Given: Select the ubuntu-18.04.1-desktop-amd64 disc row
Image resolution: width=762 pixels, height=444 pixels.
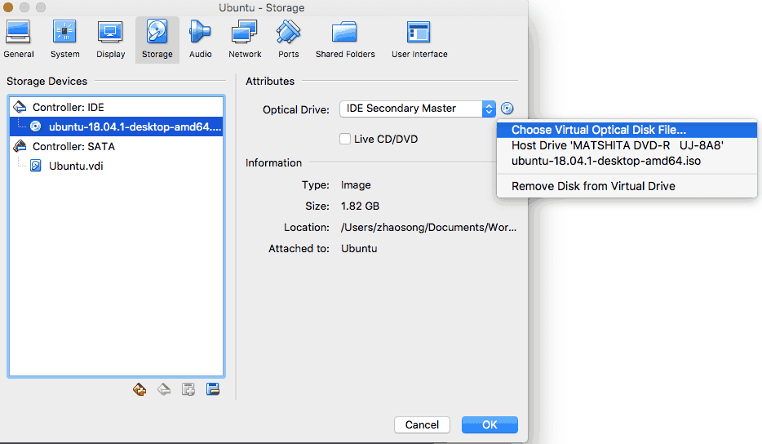Looking at the screenshot, I should coord(116,127).
